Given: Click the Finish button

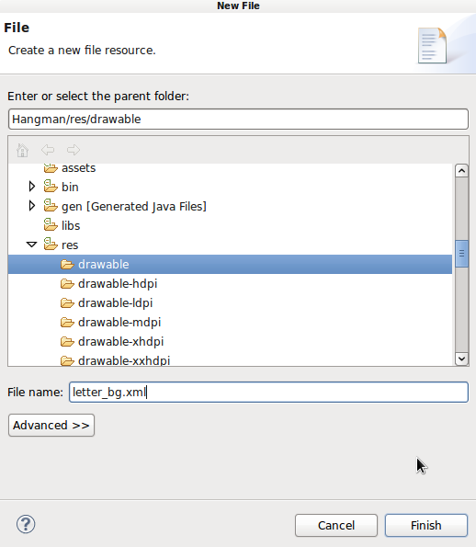Looking at the screenshot, I should (x=426, y=525).
